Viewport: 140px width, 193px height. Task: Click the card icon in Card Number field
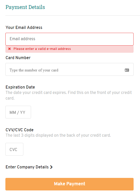tap(127, 70)
